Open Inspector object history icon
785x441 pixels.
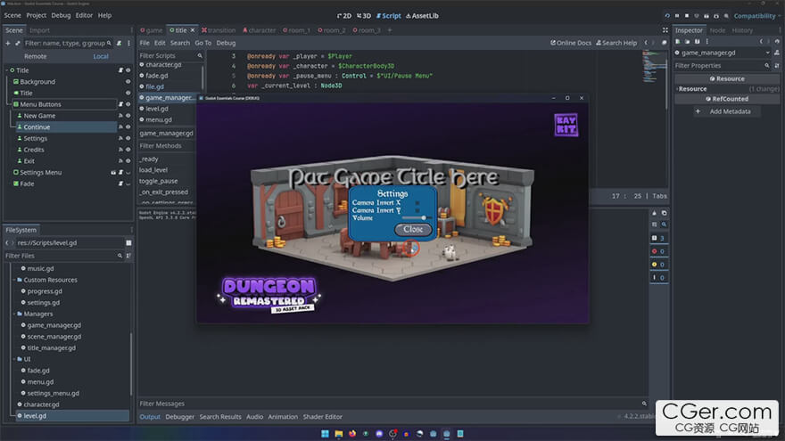click(x=777, y=42)
